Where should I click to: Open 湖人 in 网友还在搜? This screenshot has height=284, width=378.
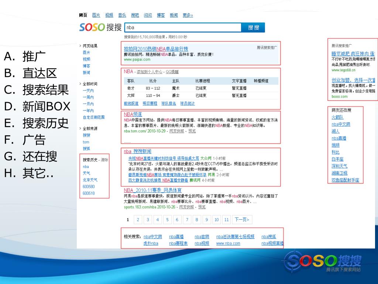click(x=336, y=131)
